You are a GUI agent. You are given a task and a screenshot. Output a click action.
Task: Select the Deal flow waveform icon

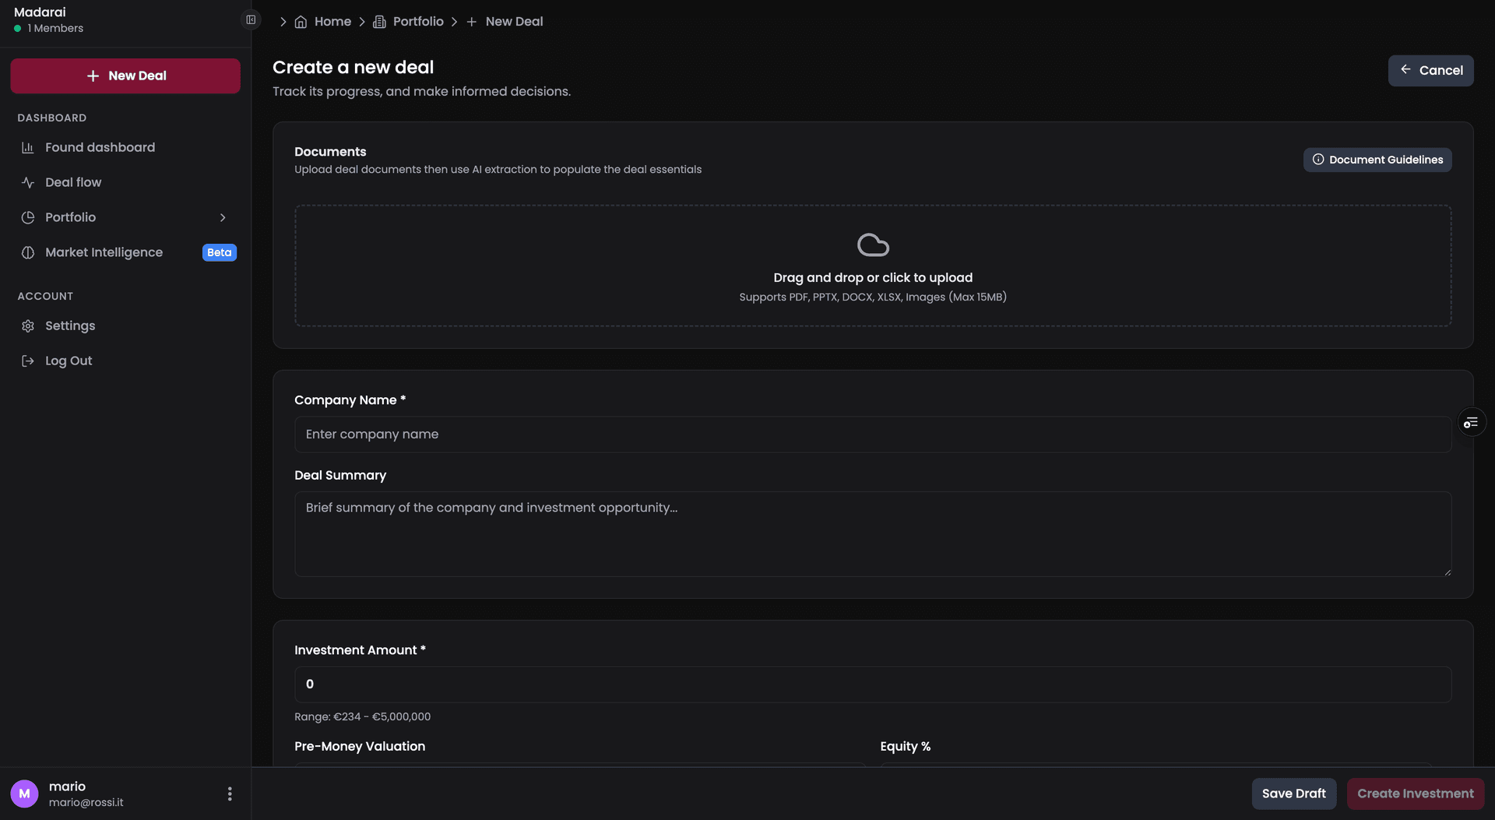pos(28,182)
